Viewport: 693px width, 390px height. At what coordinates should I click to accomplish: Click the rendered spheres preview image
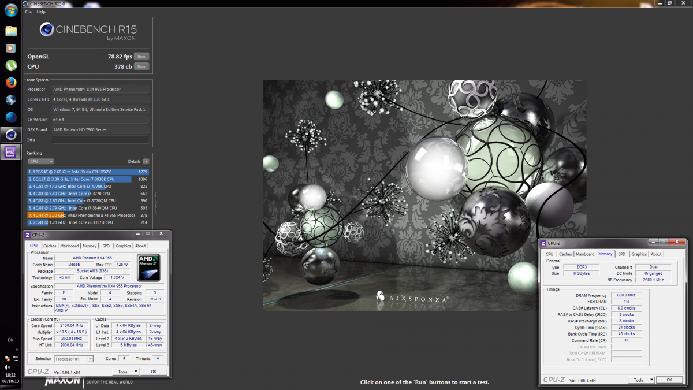pyautogui.click(x=424, y=195)
